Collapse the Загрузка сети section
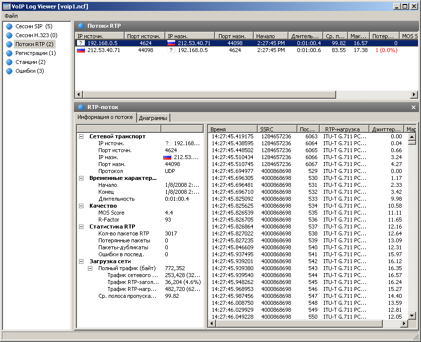Screen dimensions: 421x342 [81, 261]
